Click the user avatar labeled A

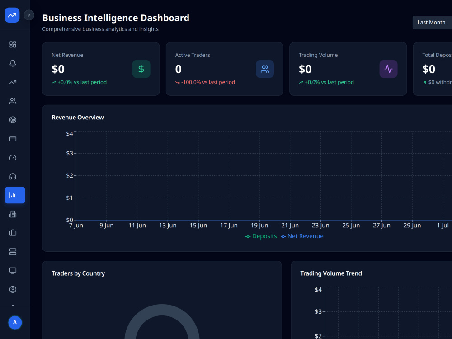(15, 323)
